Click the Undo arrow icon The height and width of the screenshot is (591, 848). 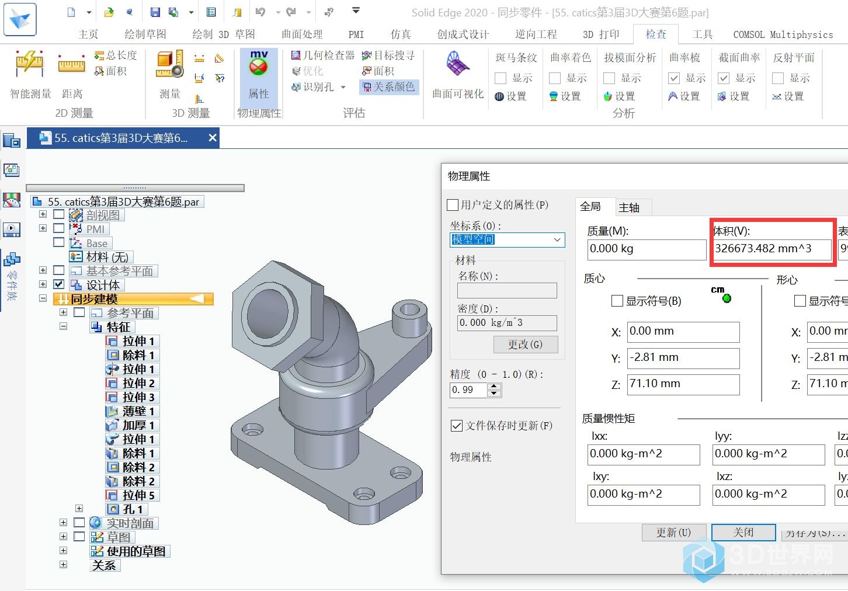click(260, 12)
